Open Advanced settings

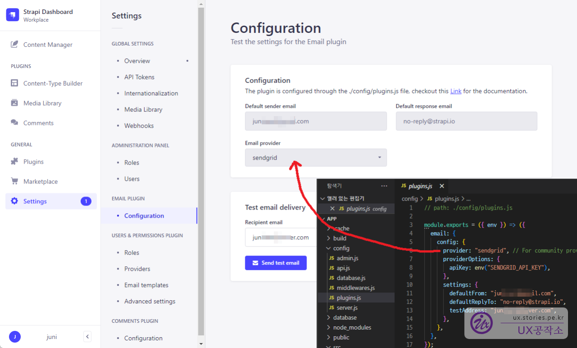click(x=149, y=302)
